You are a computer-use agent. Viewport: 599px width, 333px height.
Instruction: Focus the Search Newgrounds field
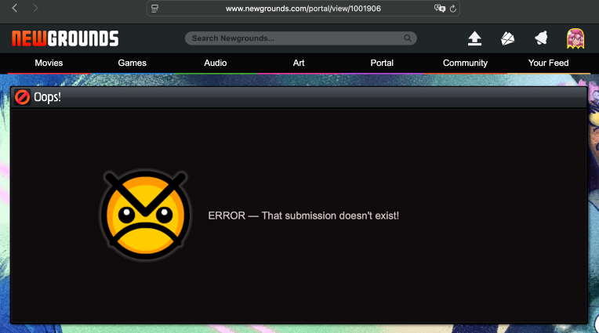pyautogui.click(x=294, y=38)
